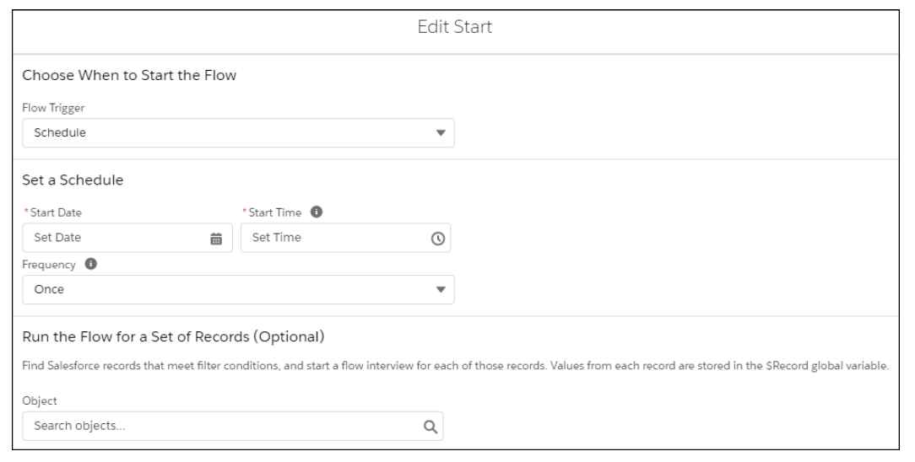This screenshot has width=915, height=462.
Task: Open the Schedule combo box
Action: point(238,133)
